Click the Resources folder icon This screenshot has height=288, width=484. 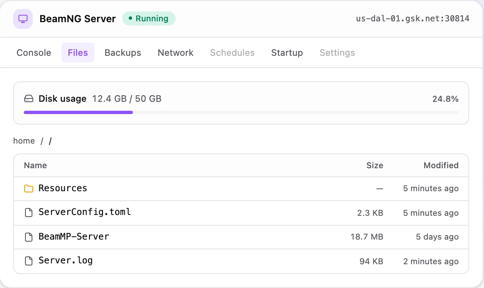coord(29,189)
